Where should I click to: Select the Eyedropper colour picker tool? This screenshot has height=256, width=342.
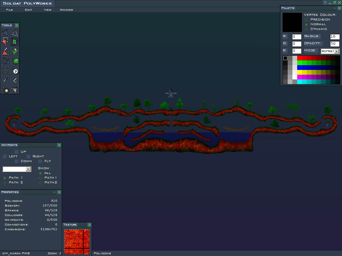pyautogui.click(x=5, y=80)
